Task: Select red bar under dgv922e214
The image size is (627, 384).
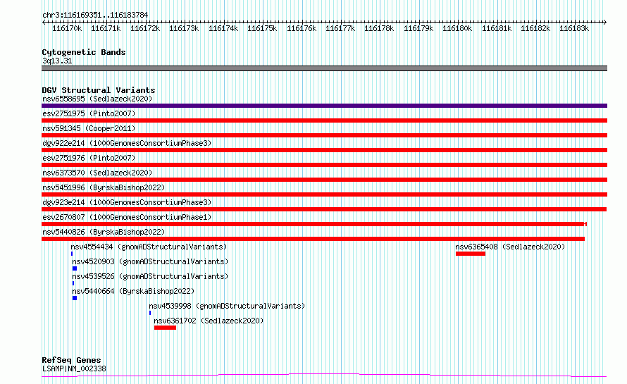Action: pyautogui.click(x=324, y=150)
